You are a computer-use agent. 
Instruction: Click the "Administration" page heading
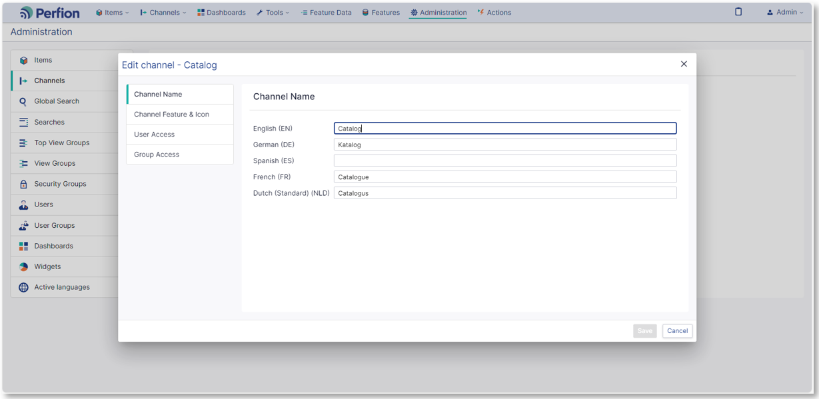pos(41,32)
